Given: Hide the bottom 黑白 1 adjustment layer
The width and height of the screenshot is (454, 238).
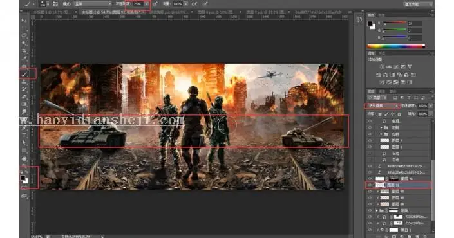Looking at the screenshot, I should [370, 230].
